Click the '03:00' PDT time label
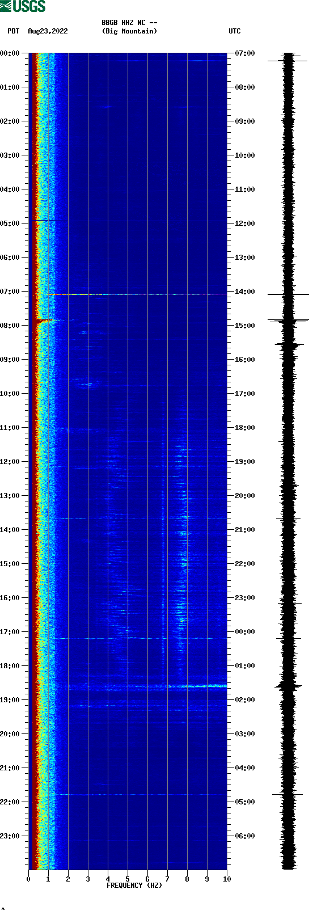Screen dimensions: 313x915 pyautogui.click(x=10, y=155)
